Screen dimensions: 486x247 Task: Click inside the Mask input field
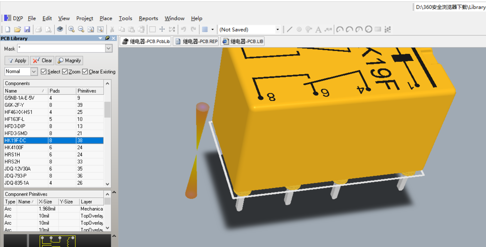coord(61,49)
